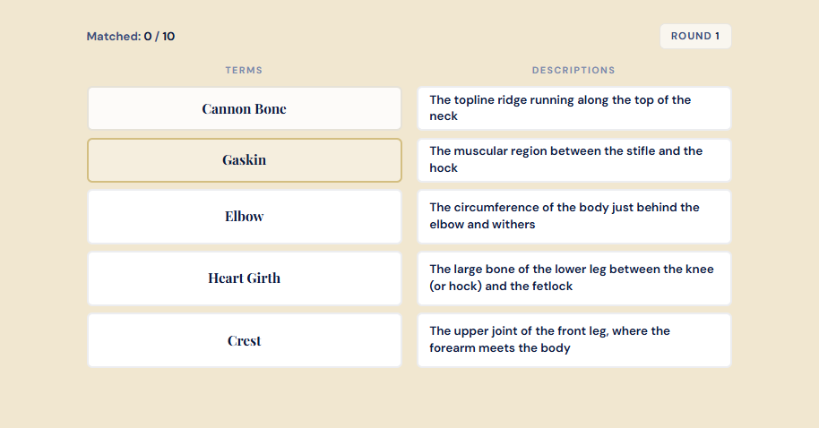
Task: Select the Heart Girth term
Action: (x=245, y=278)
